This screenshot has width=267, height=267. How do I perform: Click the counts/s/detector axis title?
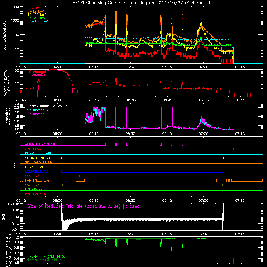5,35
